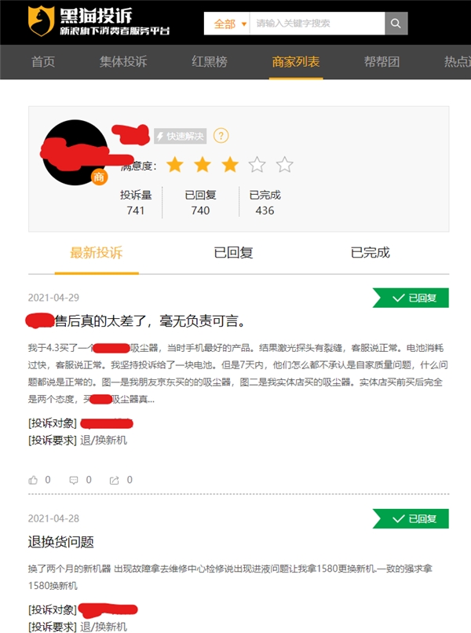Open comments on the 2021-04-29 complaint
Screen dimensions: 471x633
(74, 480)
